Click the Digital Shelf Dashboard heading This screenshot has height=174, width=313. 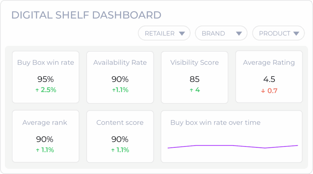tap(86, 15)
